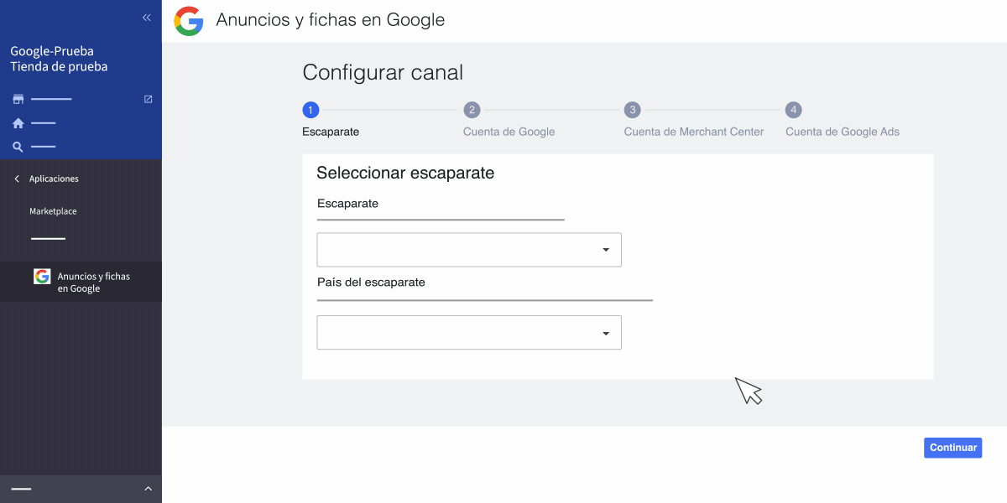1007x503 pixels.
Task: Select the Google G icon next to Anuncios
Action: [41, 276]
